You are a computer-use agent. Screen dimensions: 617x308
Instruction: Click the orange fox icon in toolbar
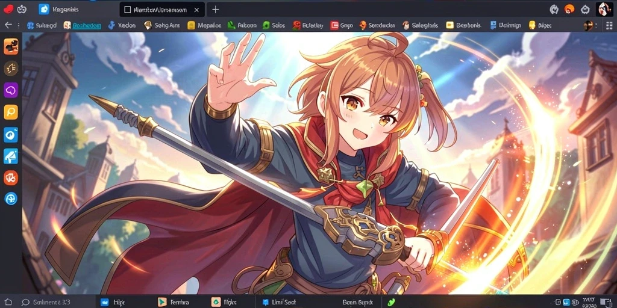(x=569, y=9)
